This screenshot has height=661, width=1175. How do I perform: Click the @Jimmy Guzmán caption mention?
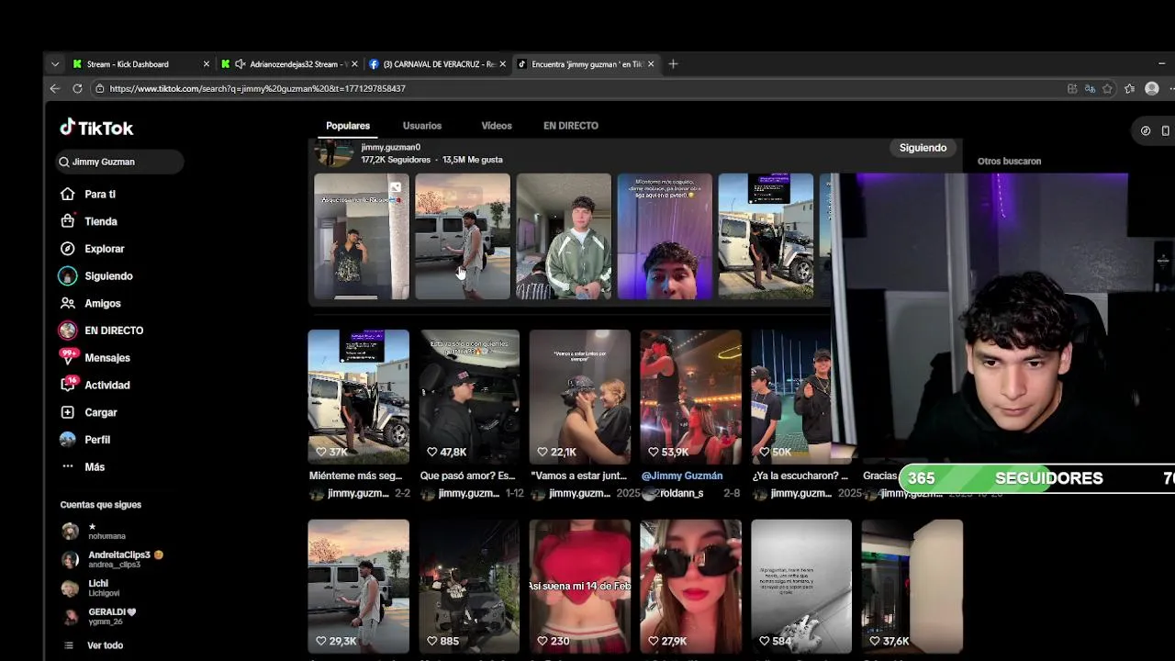click(x=682, y=476)
